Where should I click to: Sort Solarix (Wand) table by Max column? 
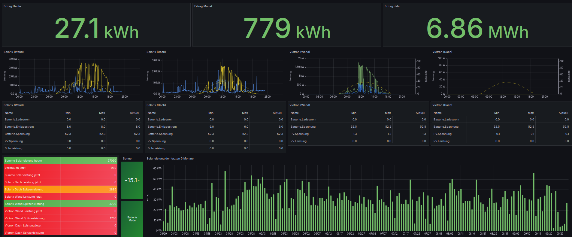tap(102, 113)
